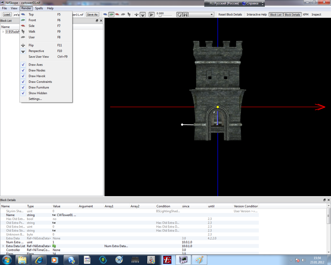Click the Walk view toolbar icon
This screenshot has width=331, height=265.
click(129, 14)
